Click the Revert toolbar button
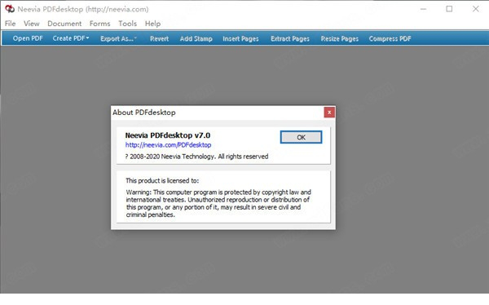This screenshot has height=305, width=489. [x=159, y=38]
